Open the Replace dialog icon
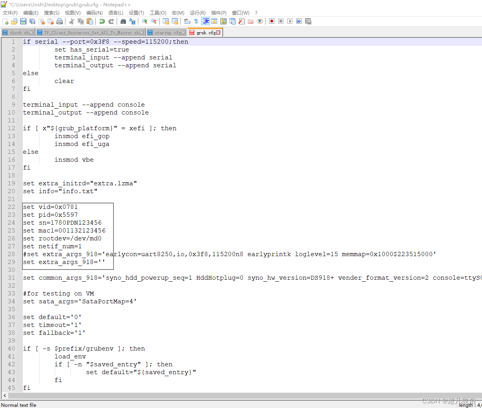 (132, 21)
